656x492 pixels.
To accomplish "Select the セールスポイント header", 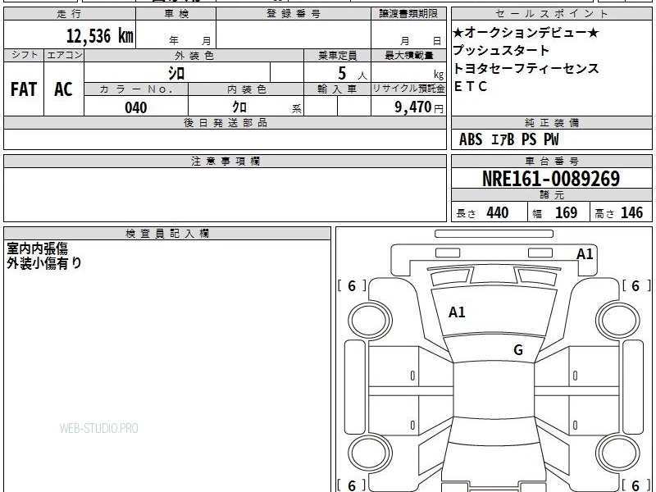I will point(551,14).
